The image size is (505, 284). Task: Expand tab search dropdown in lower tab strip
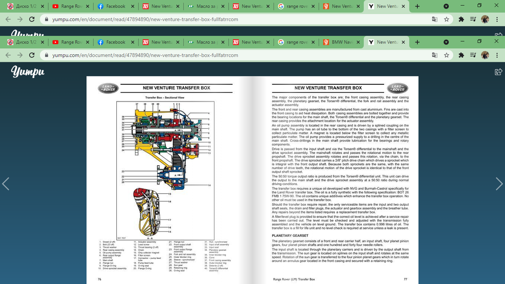click(x=446, y=42)
